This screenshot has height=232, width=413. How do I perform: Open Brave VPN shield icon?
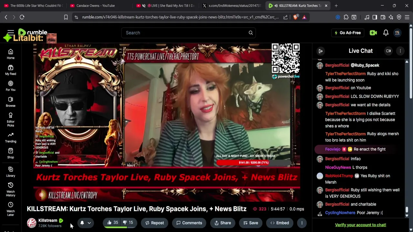coord(399,17)
